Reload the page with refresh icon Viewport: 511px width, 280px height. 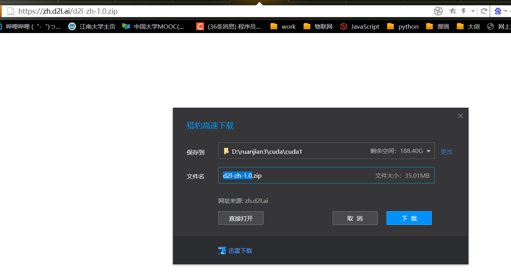(484, 11)
